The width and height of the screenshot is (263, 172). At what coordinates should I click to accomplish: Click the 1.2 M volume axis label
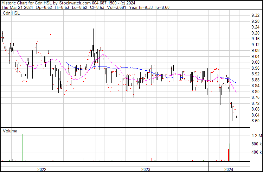[257, 136]
